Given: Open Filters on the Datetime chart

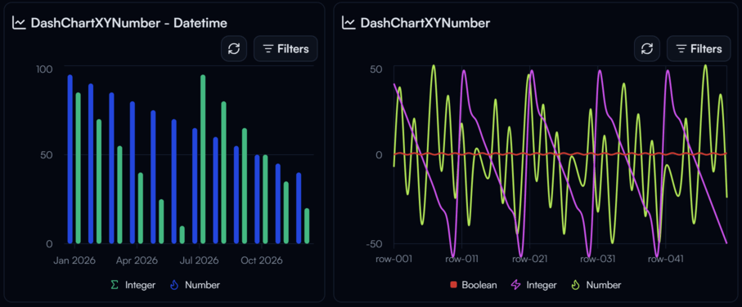Looking at the screenshot, I should click(x=286, y=49).
